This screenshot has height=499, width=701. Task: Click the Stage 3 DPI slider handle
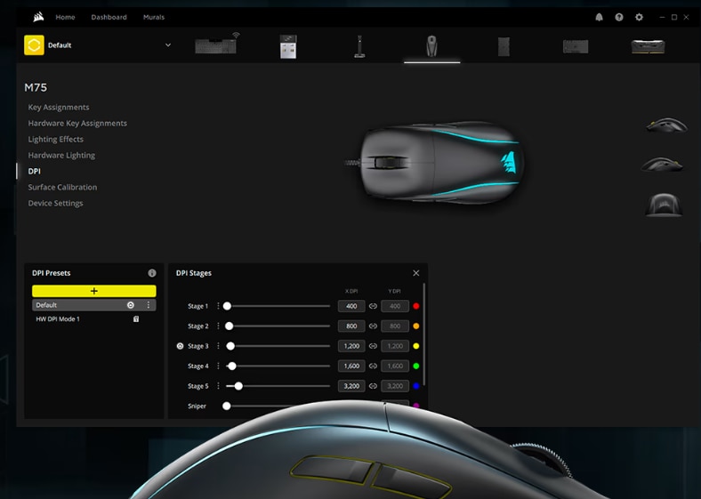(230, 346)
